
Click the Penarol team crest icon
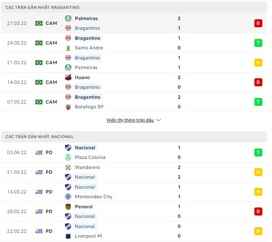pyautogui.click(x=68, y=207)
